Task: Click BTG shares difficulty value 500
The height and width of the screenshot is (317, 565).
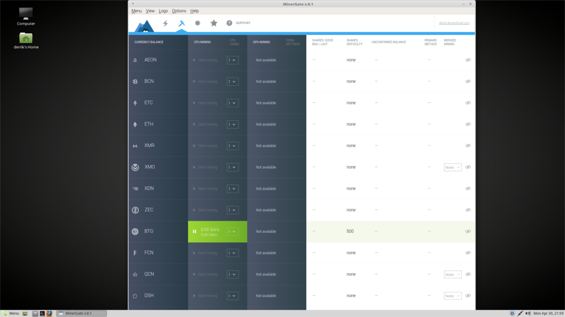Action: [350, 232]
